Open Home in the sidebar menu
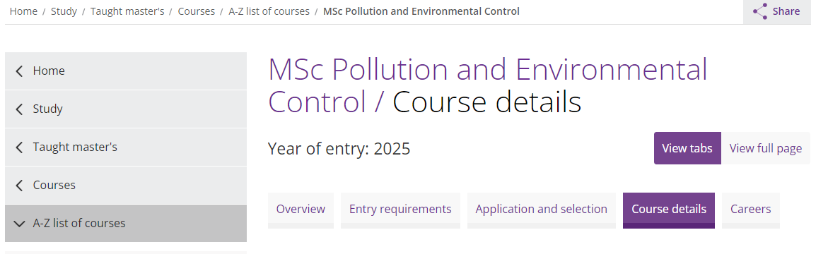828x254 pixels. click(126, 71)
